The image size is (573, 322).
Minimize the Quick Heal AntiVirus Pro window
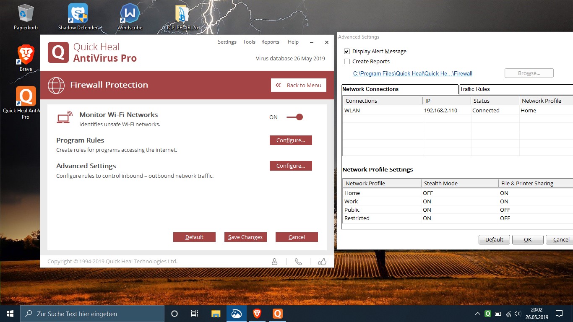(x=311, y=42)
